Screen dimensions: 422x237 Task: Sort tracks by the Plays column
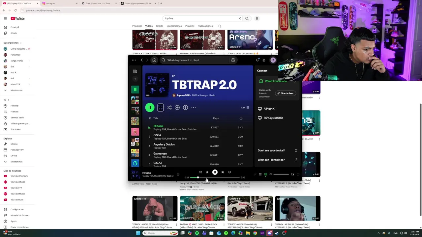pyautogui.click(x=216, y=118)
